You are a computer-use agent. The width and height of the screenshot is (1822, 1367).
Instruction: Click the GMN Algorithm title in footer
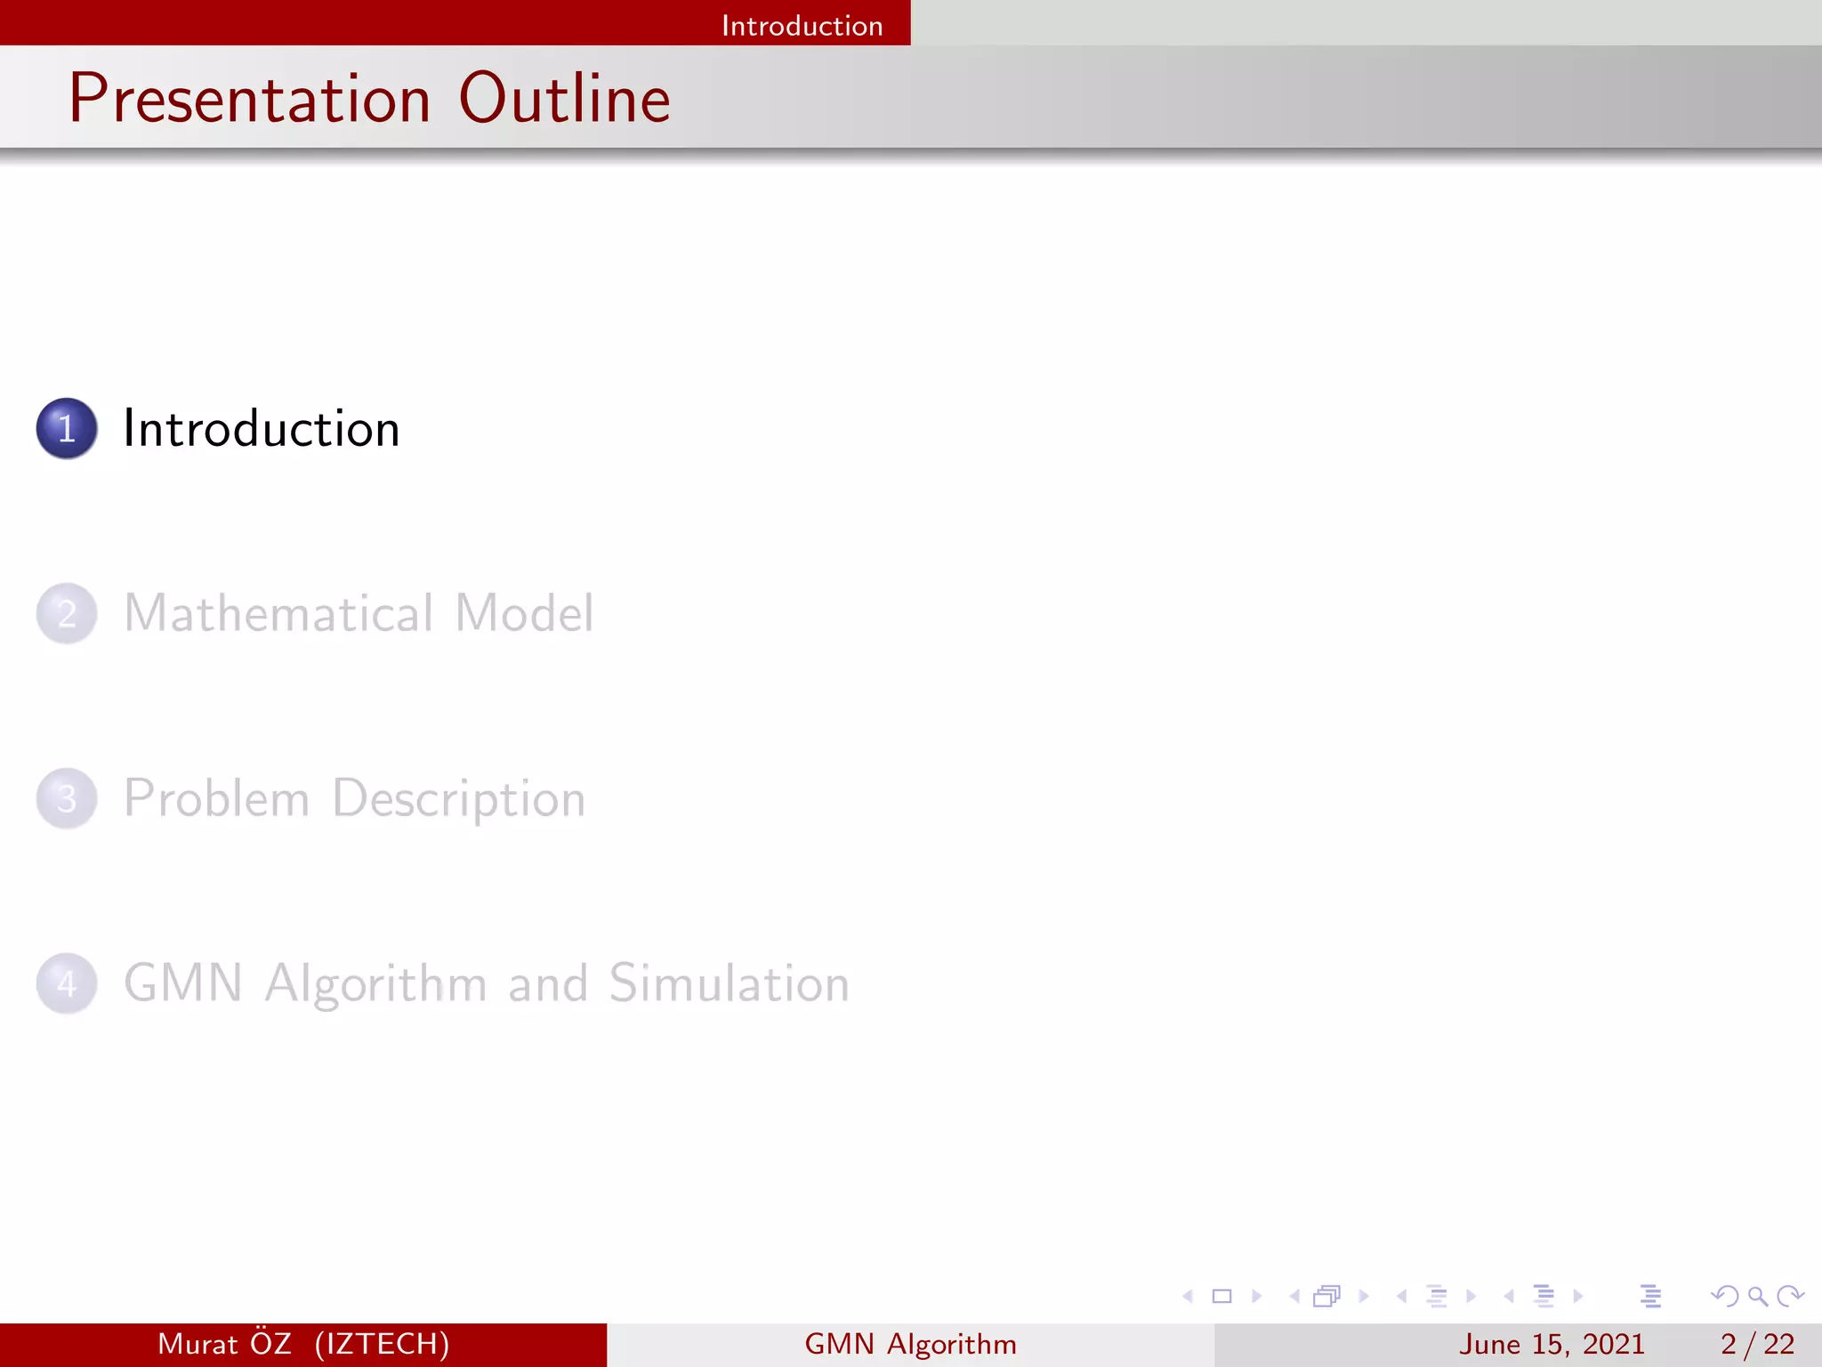(910, 1345)
